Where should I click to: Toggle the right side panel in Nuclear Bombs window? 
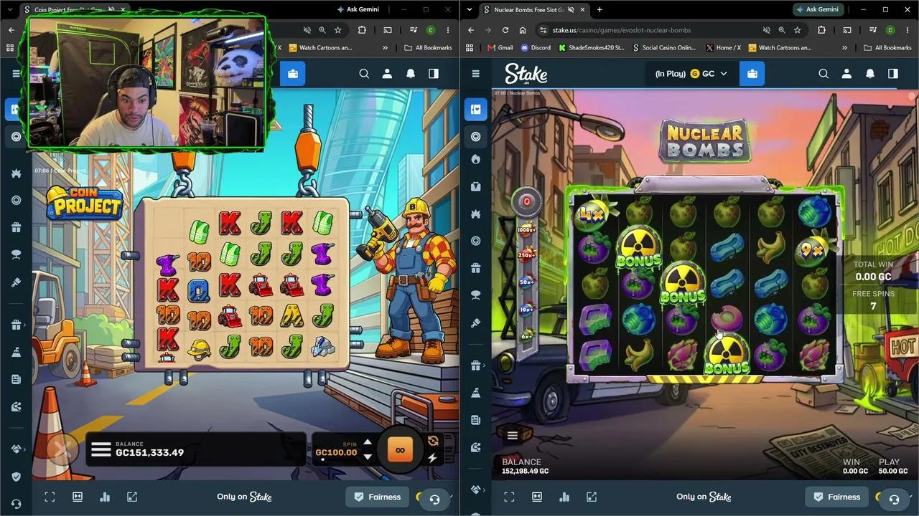point(892,74)
